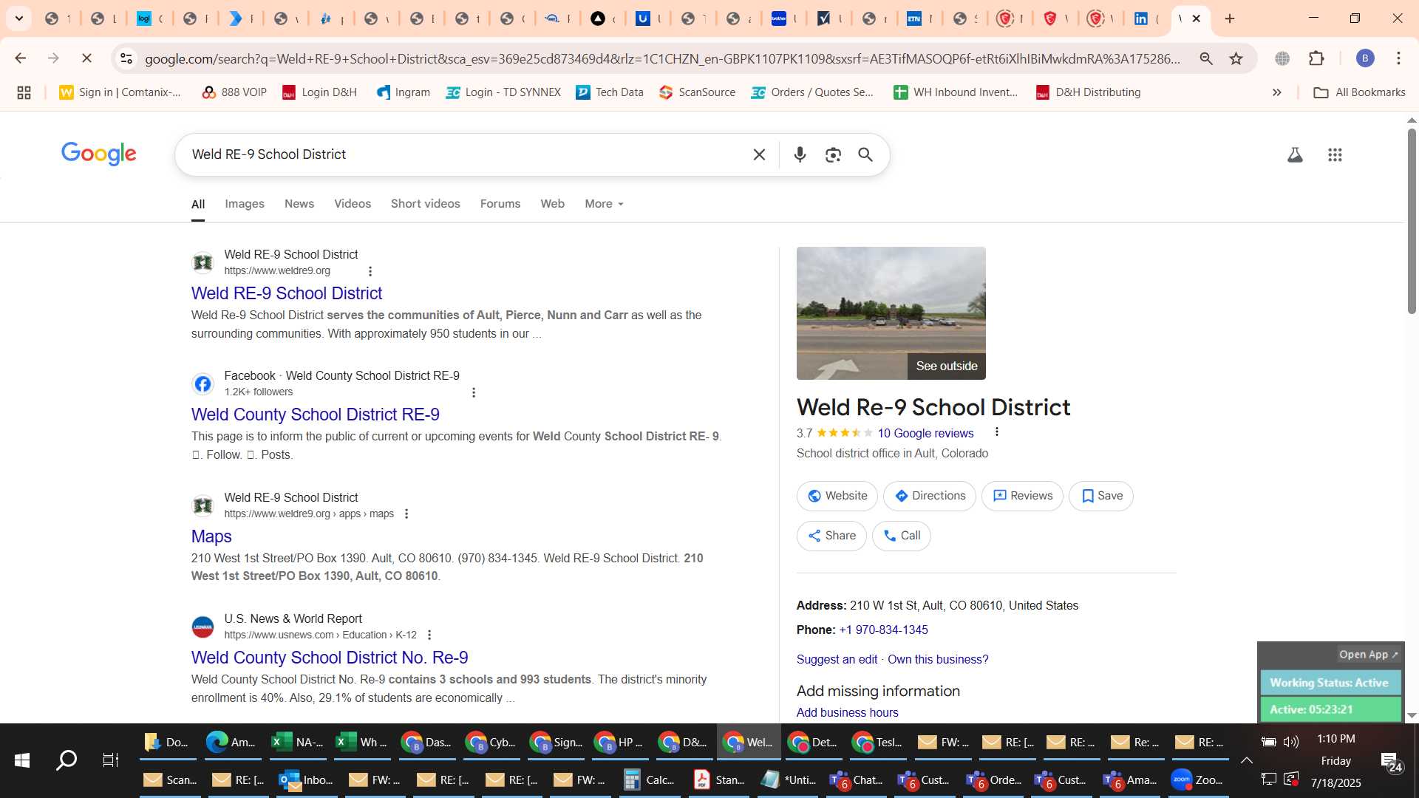1419x798 pixels.
Task: Click the Website button in knowledge panel
Action: (x=837, y=496)
